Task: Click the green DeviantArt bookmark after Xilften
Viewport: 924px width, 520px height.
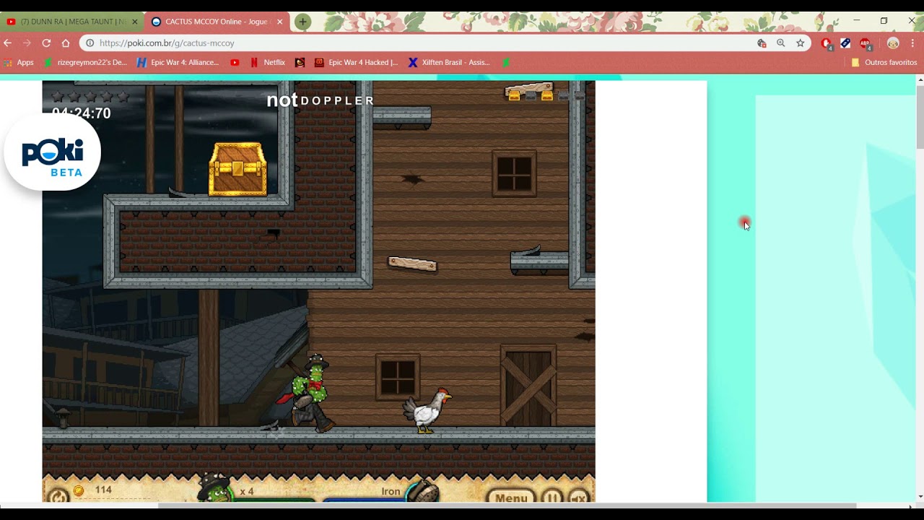Action: [506, 63]
